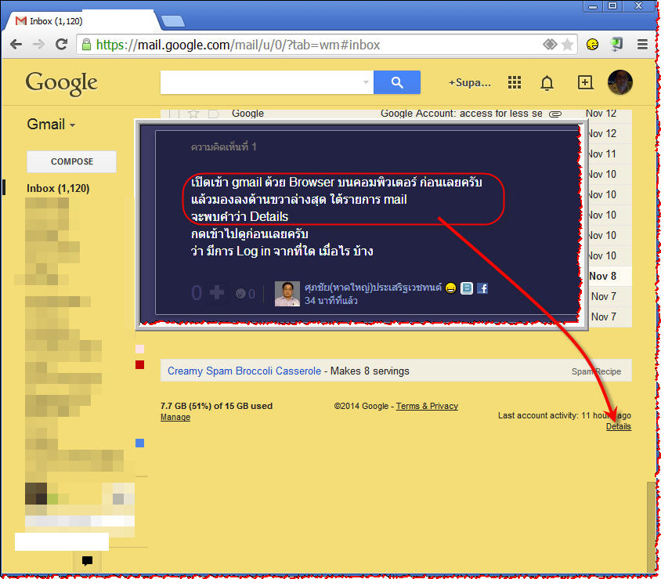Open the commenter's profile photo
The height and width of the screenshot is (579, 661).
coord(287,294)
